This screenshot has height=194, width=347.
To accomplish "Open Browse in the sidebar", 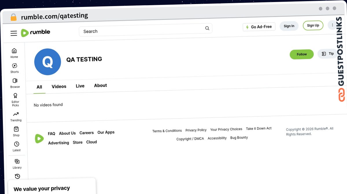I will (15, 83).
